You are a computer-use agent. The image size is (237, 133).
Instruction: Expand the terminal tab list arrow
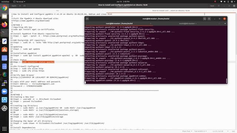click(x=225, y=24)
